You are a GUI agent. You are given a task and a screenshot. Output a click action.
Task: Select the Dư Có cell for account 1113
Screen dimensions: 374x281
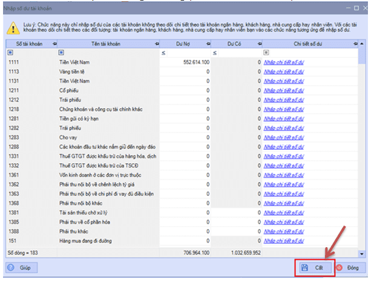239,71
